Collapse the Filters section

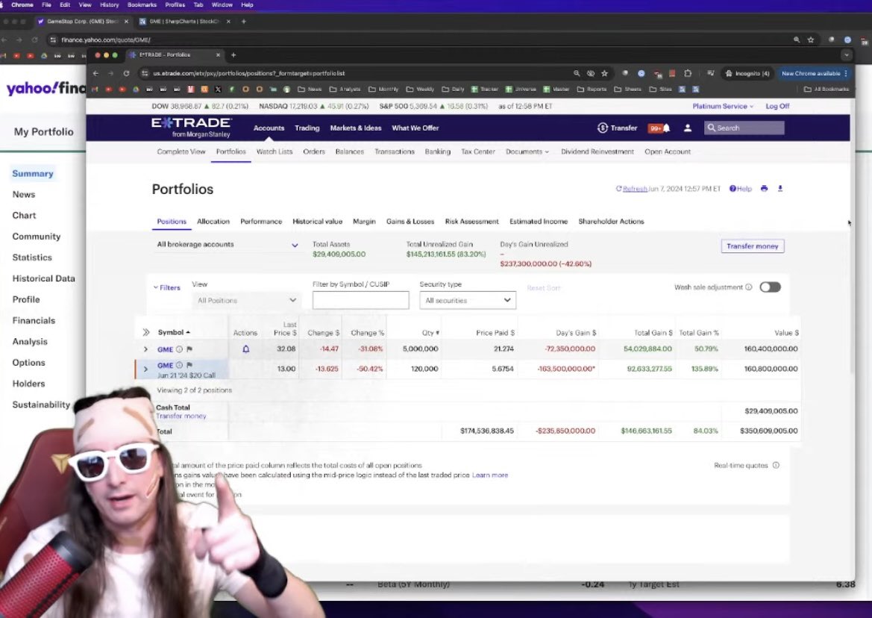(x=167, y=287)
